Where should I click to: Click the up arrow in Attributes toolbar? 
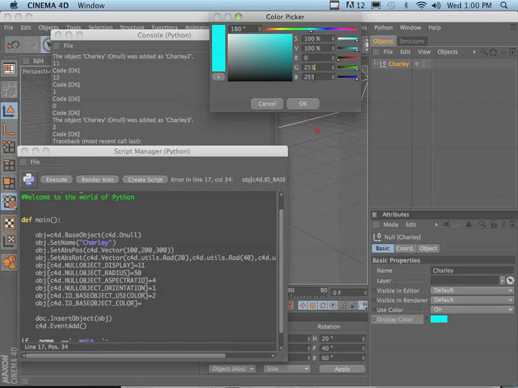click(468, 224)
